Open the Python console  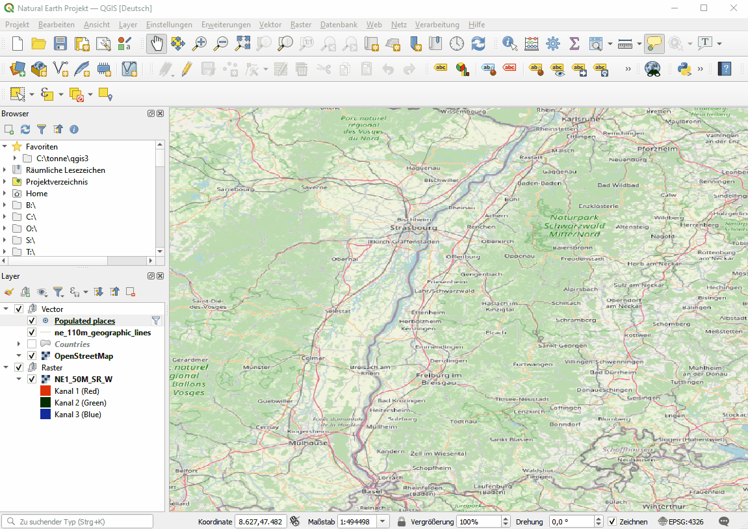(x=684, y=68)
